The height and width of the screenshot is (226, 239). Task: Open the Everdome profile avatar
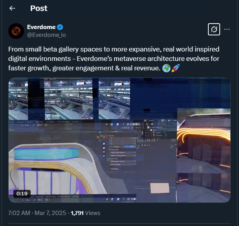(16, 31)
